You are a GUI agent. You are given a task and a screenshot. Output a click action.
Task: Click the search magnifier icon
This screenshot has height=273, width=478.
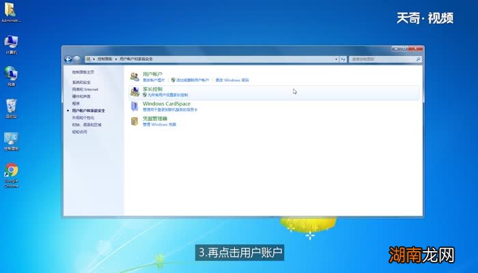tap(419, 59)
